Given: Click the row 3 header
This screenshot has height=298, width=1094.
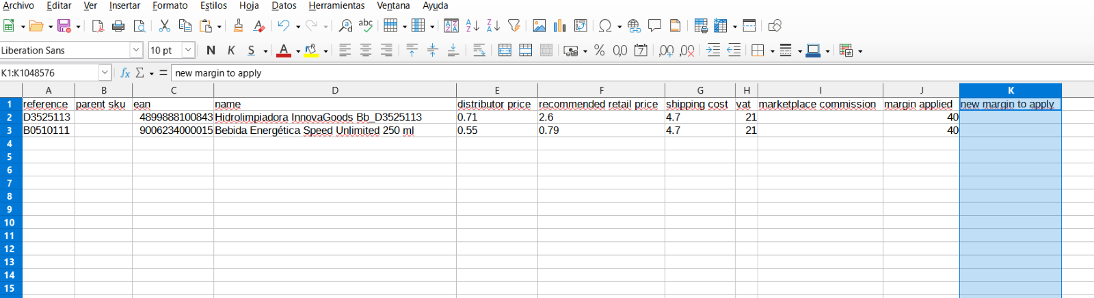Looking at the screenshot, I should pyautogui.click(x=10, y=131).
